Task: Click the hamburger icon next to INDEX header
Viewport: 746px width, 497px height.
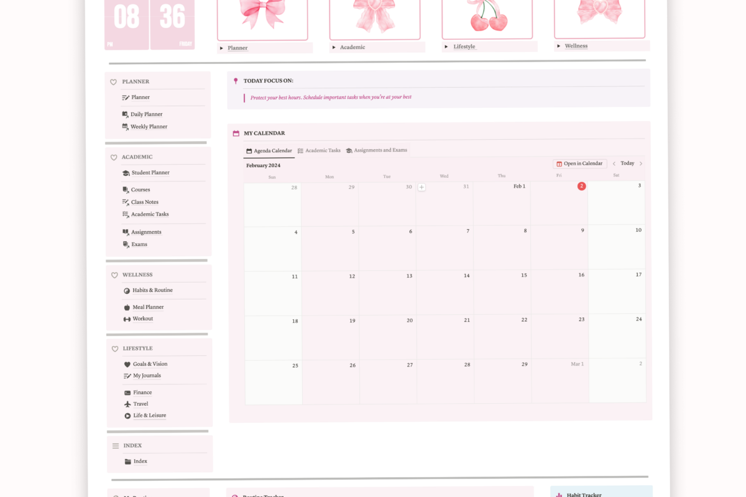Action: coord(116,445)
